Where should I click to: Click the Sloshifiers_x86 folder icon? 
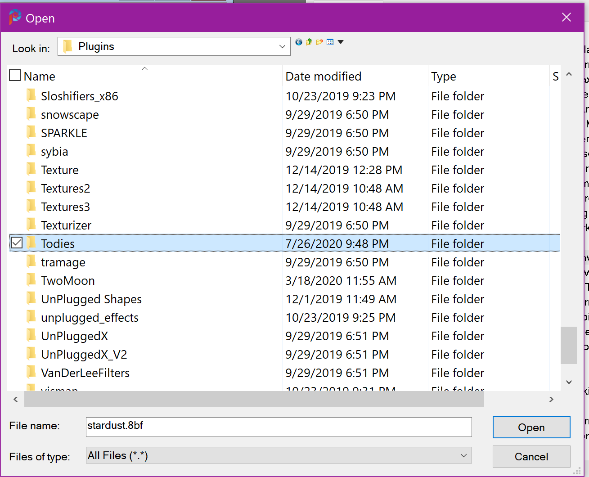[31, 96]
